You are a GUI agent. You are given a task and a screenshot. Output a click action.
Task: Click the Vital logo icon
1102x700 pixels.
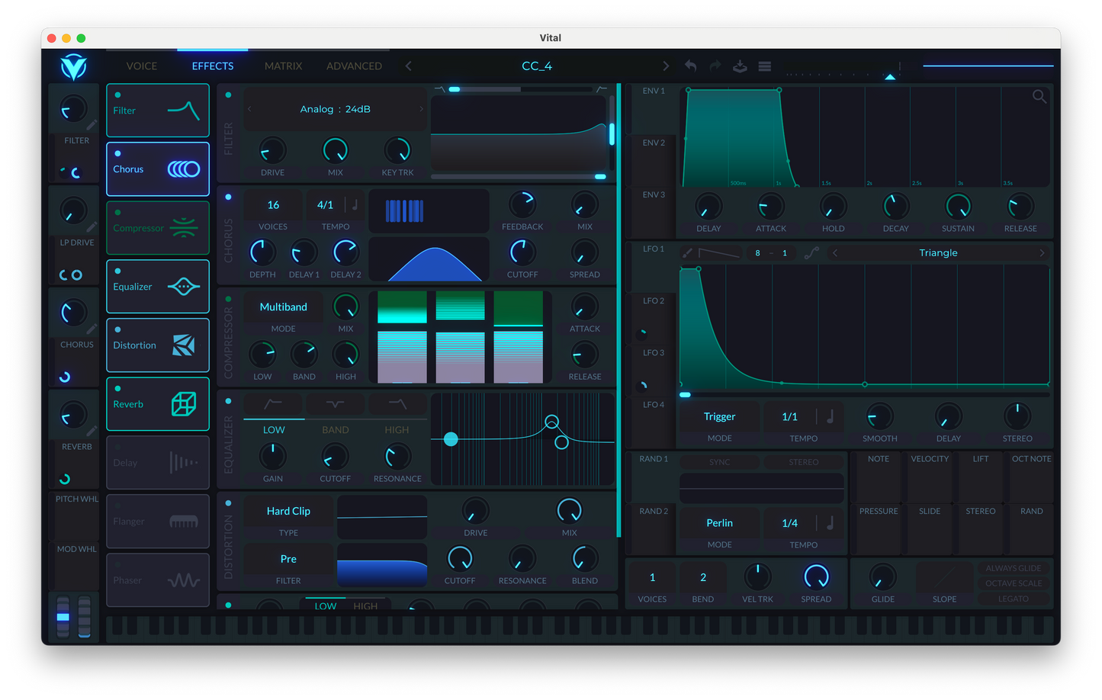click(74, 67)
